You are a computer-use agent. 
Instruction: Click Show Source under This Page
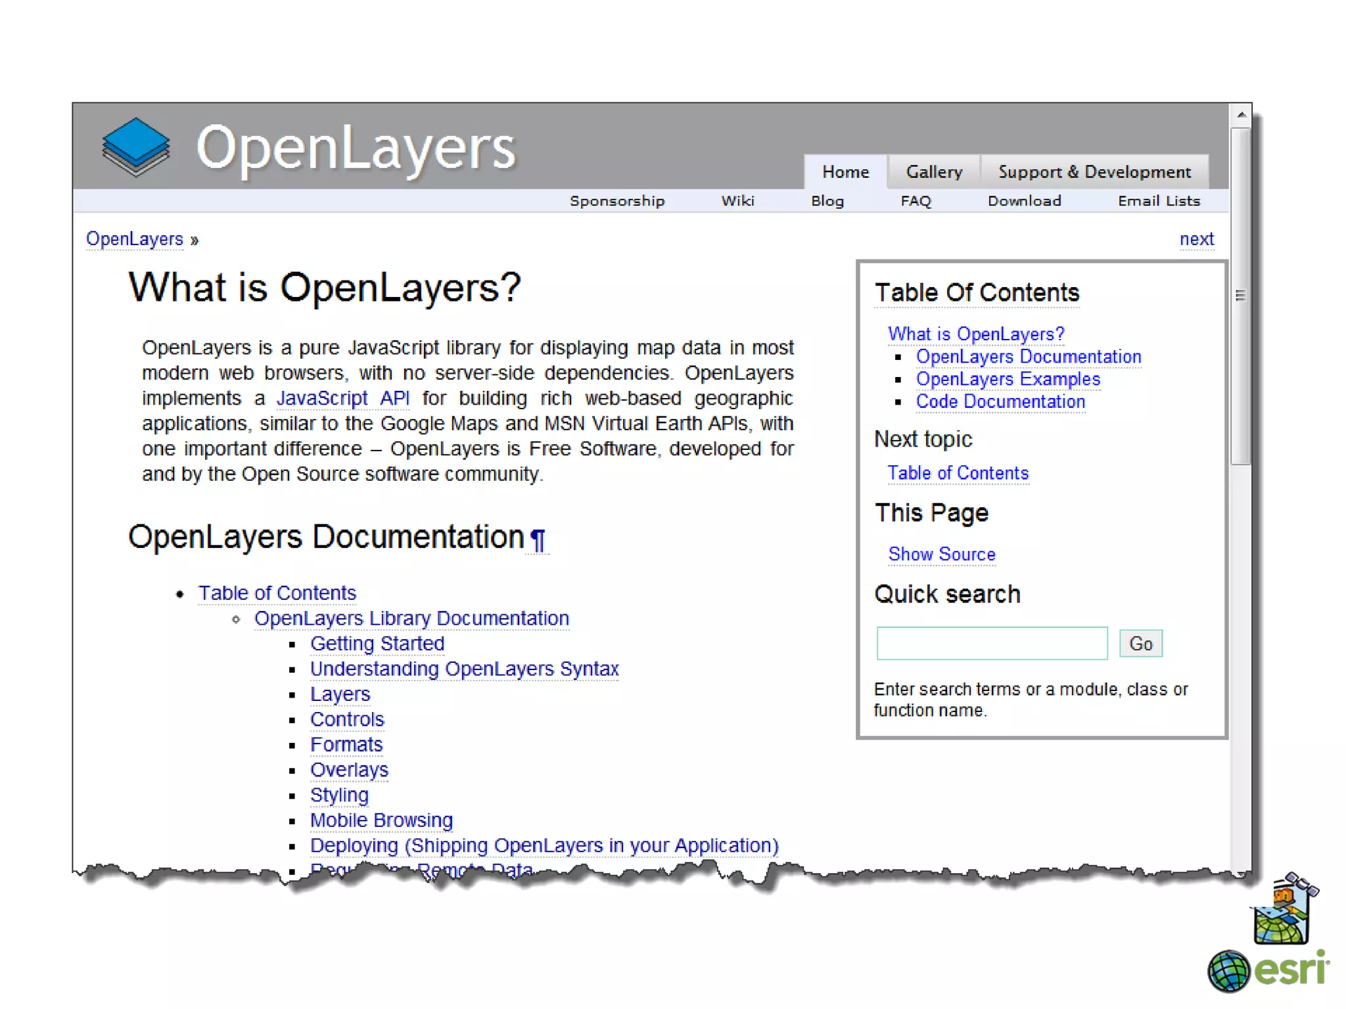[x=941, y=554]
